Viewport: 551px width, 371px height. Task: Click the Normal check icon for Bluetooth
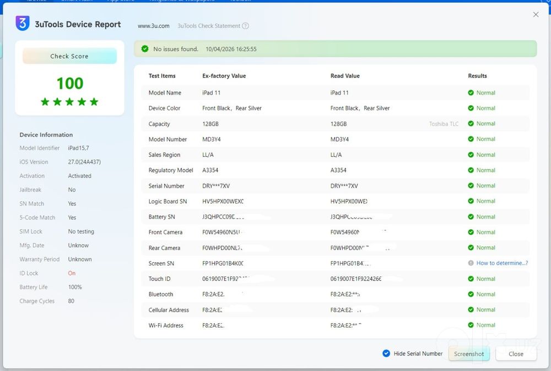(471, 294)
